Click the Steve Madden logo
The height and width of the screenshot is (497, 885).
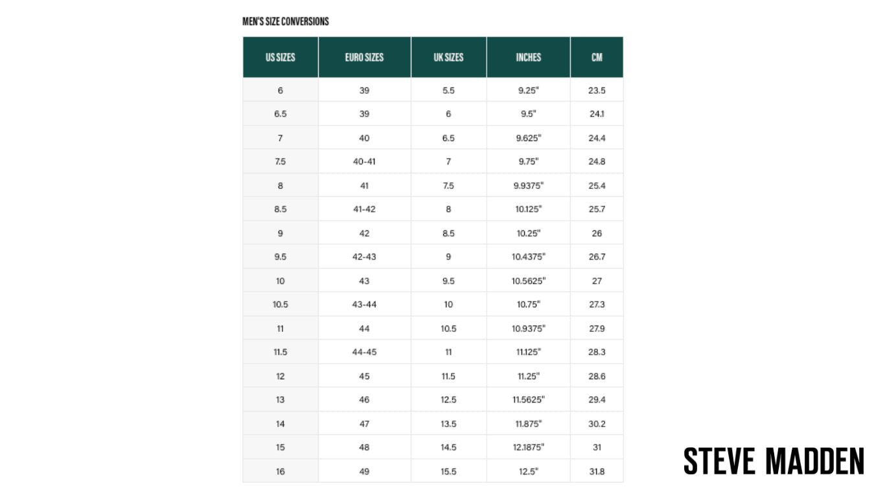[774, 460]
